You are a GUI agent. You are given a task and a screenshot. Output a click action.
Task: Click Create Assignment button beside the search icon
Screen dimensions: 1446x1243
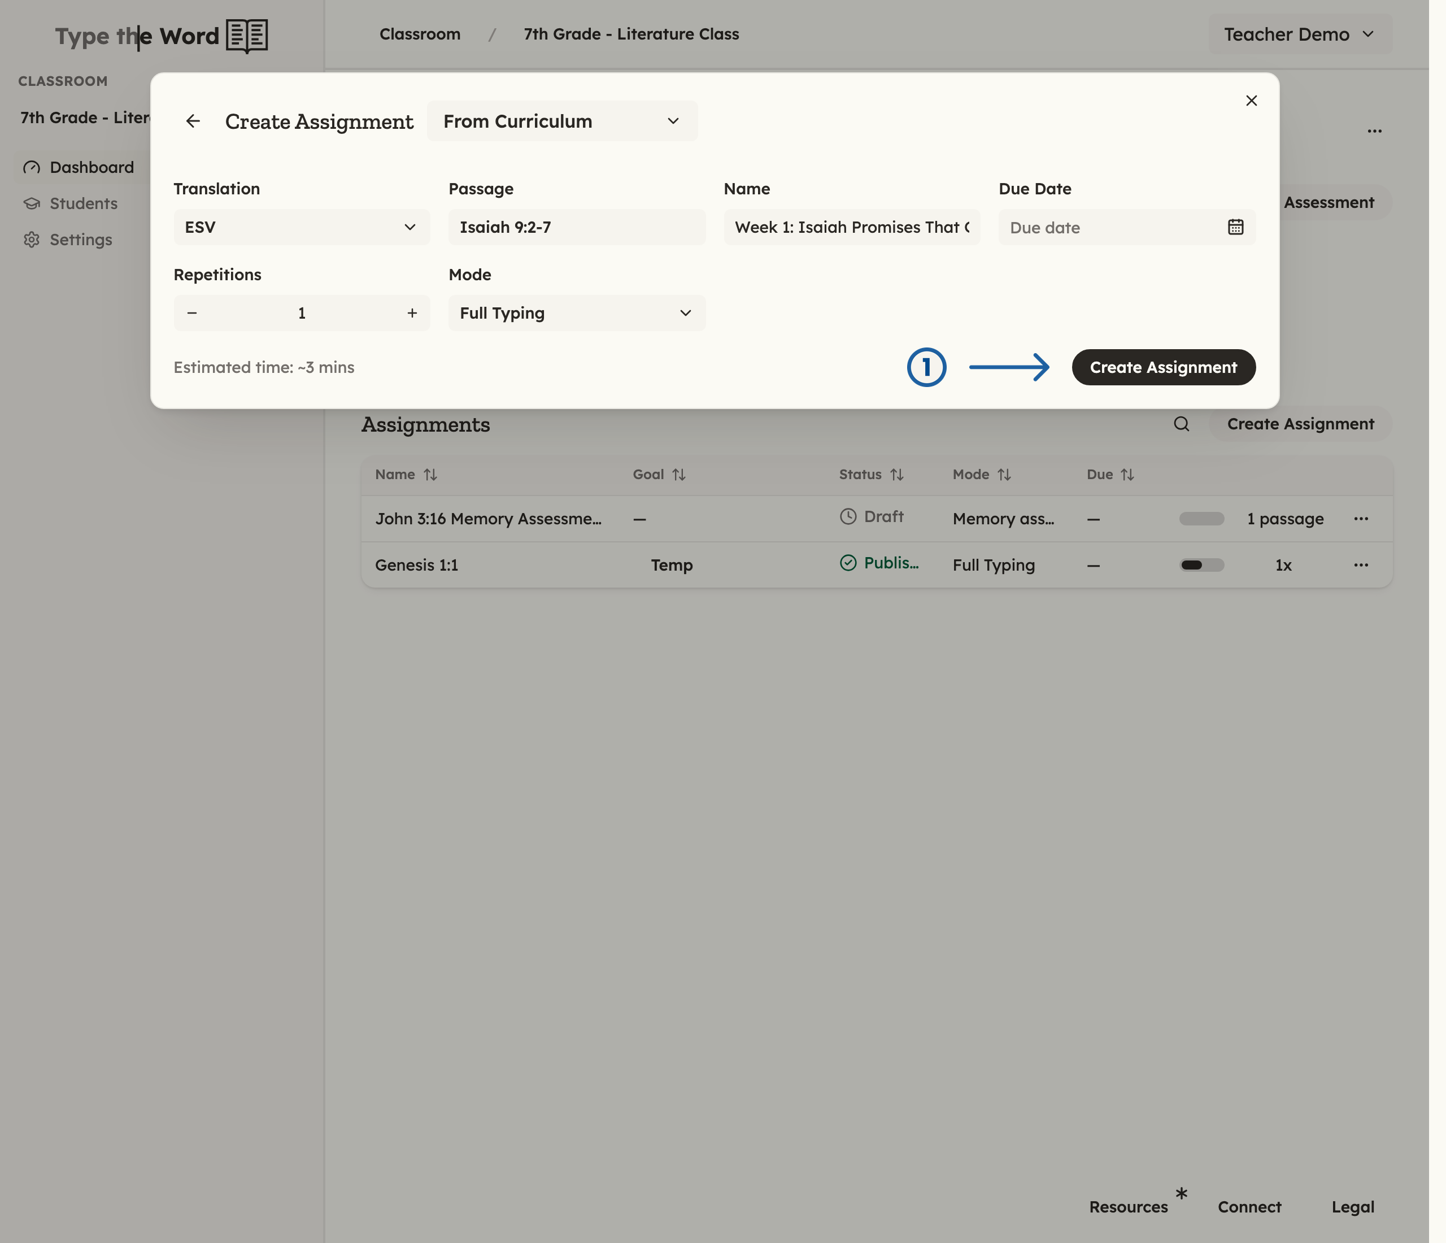(x=1300, y=424)
